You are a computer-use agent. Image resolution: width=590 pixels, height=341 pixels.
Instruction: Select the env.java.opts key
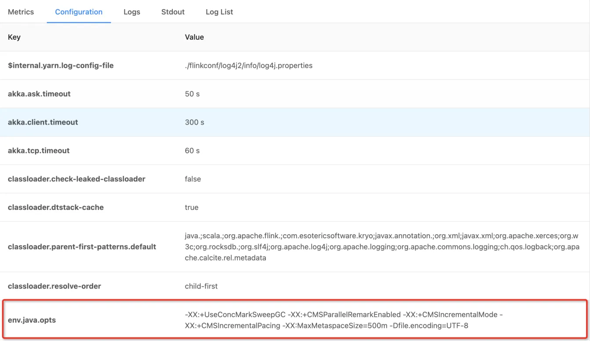click(32, 320)
